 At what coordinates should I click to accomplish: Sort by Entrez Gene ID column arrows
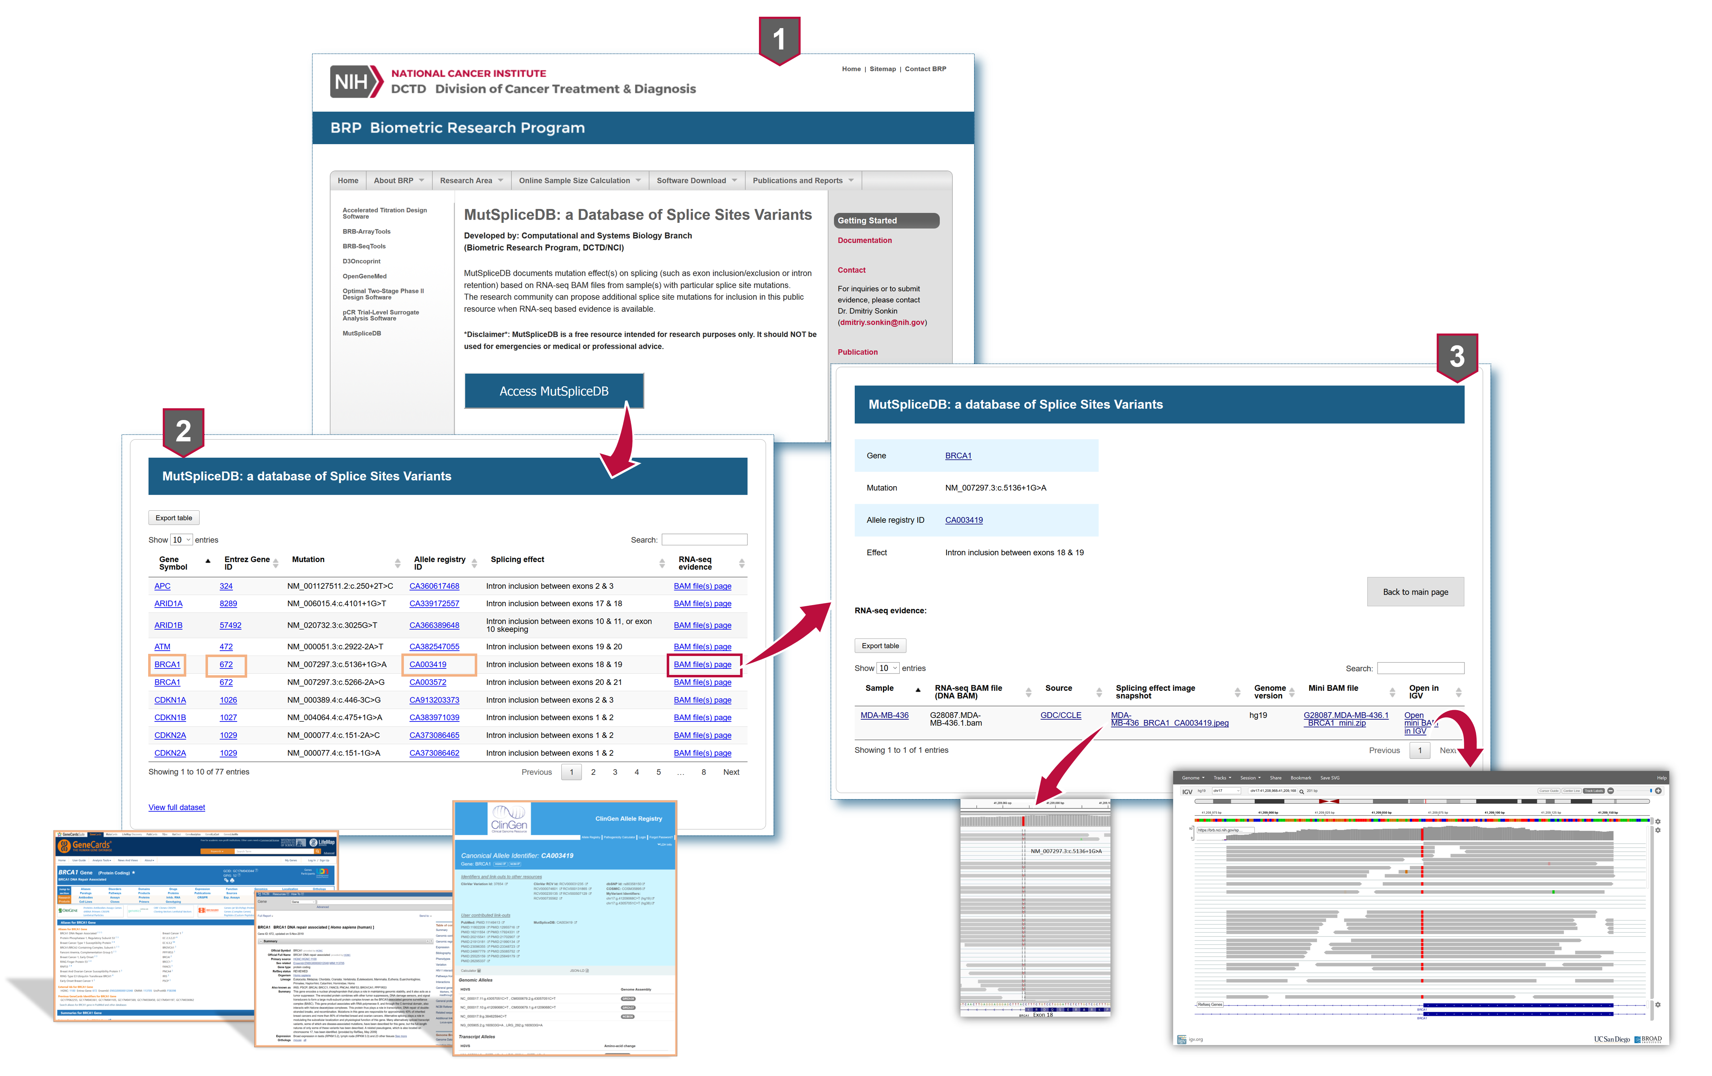coord(276,563)
